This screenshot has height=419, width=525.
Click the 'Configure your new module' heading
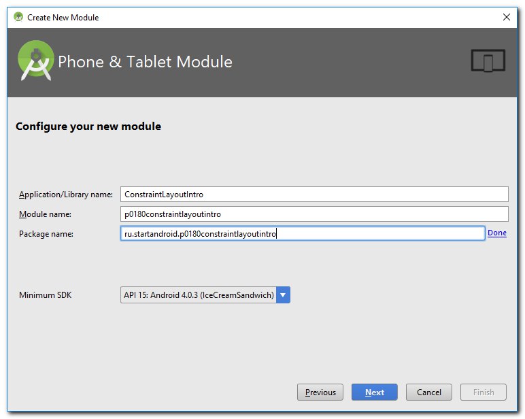click(x=88, y=127)
